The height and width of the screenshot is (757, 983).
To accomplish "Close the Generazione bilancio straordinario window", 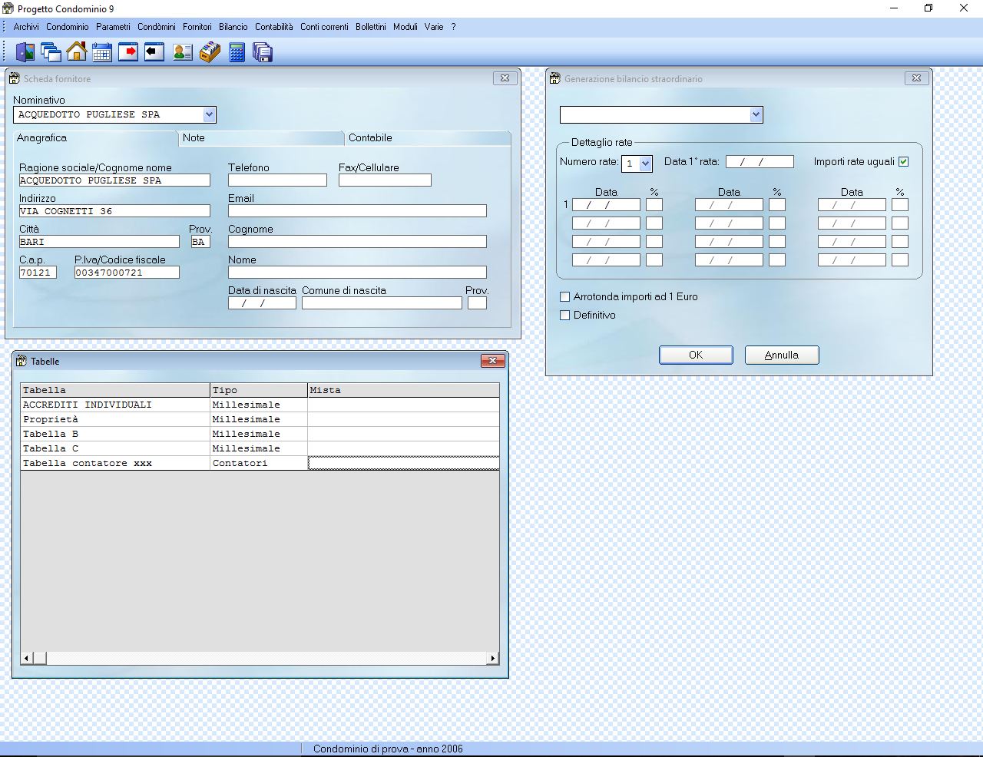I will coord(916,78).
